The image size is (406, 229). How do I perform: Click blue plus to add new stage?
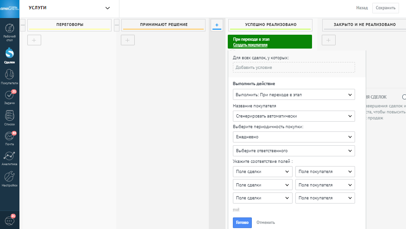(217, 25)
